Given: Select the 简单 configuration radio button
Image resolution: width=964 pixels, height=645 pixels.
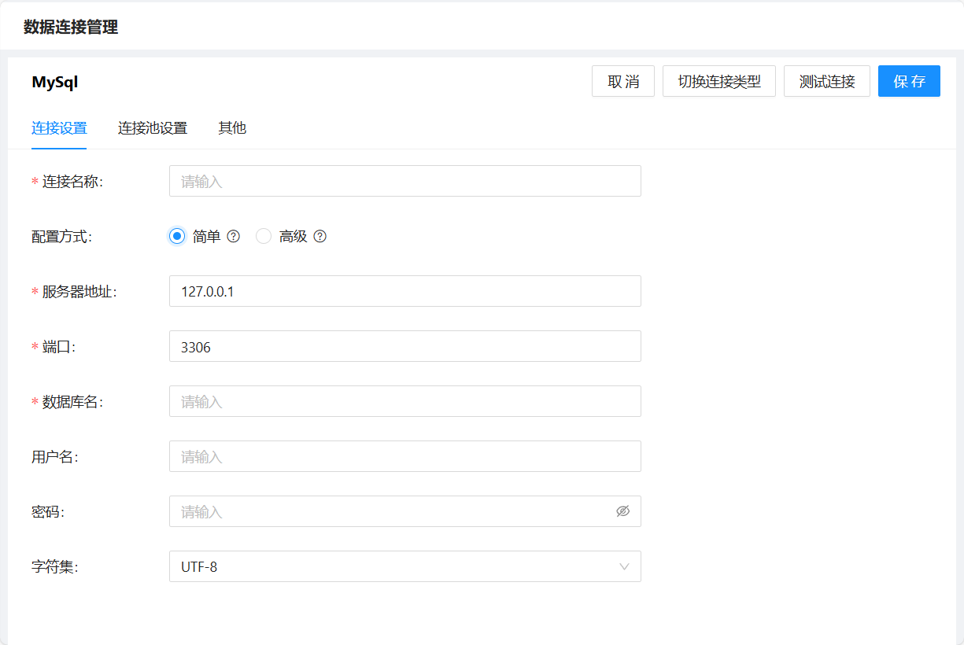Looking at the screenshot, I should 177,236.
